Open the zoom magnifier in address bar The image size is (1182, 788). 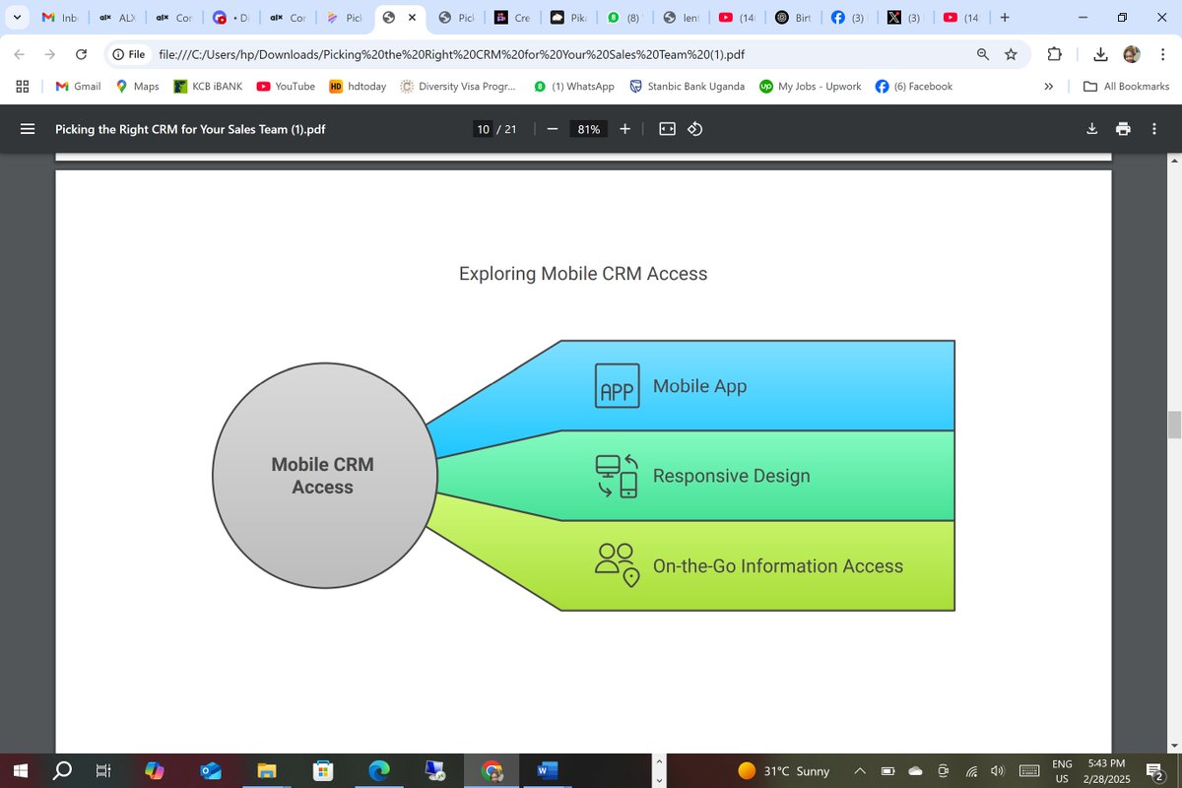tap(983, 54)
